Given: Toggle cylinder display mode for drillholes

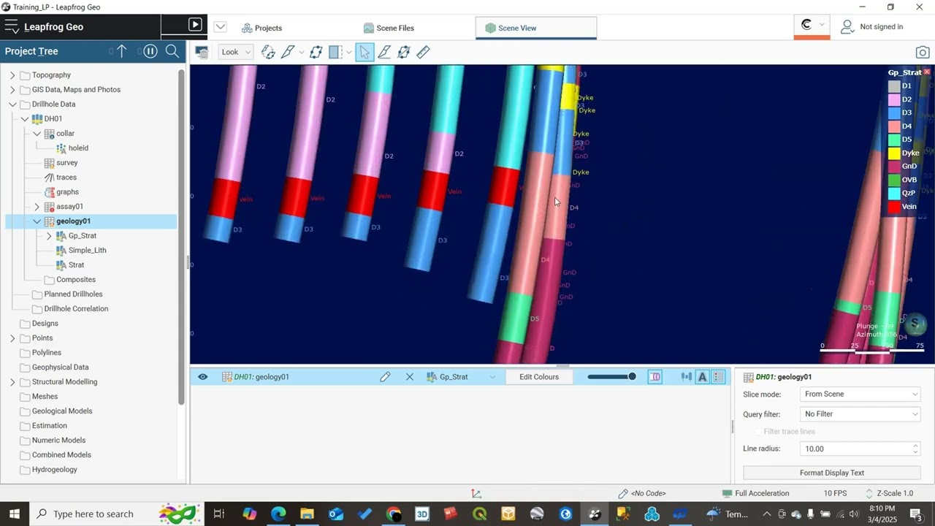Looking at the screenshot, I should click(x=655, y=377).
